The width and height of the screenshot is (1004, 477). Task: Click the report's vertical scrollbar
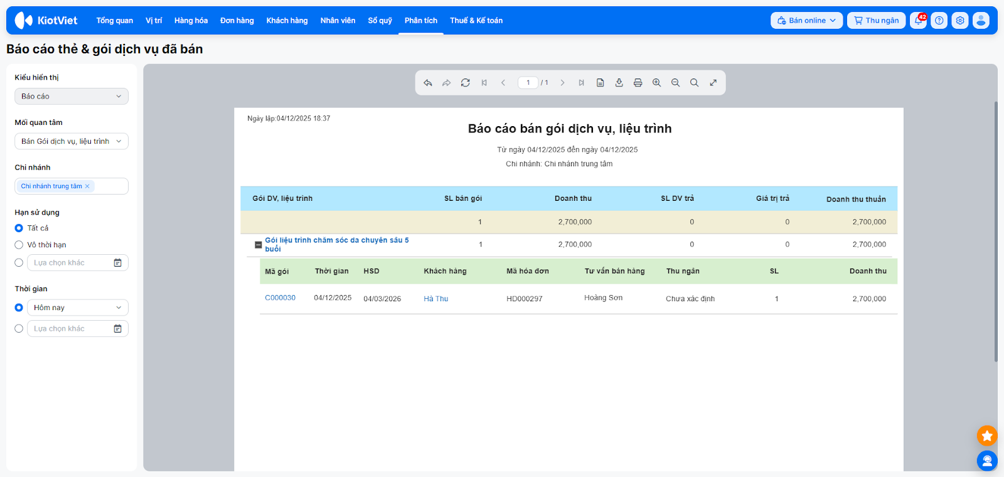coord(995,232)
